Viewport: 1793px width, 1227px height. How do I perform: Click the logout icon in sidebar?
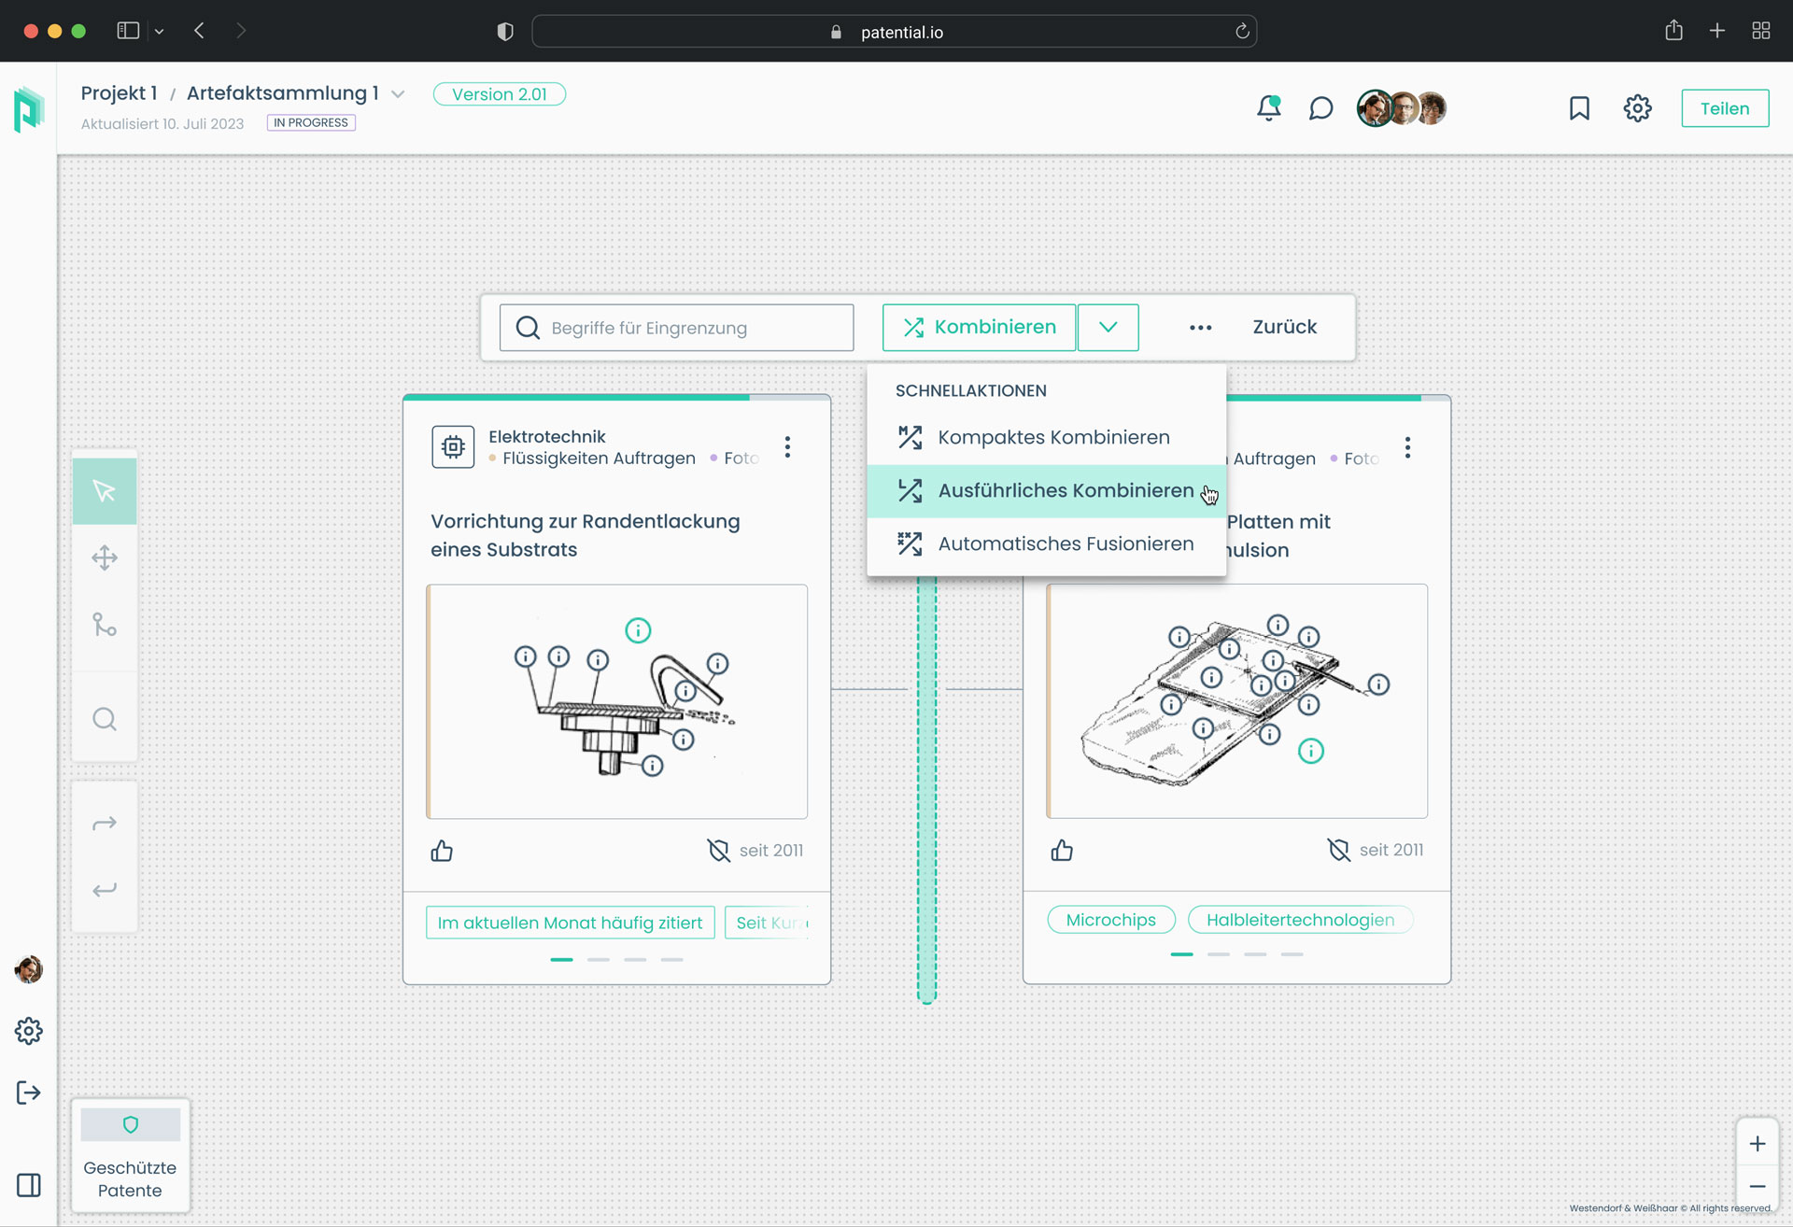[29, 1093]
